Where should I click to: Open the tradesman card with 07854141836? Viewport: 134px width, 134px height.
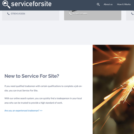tap(31, 15)
